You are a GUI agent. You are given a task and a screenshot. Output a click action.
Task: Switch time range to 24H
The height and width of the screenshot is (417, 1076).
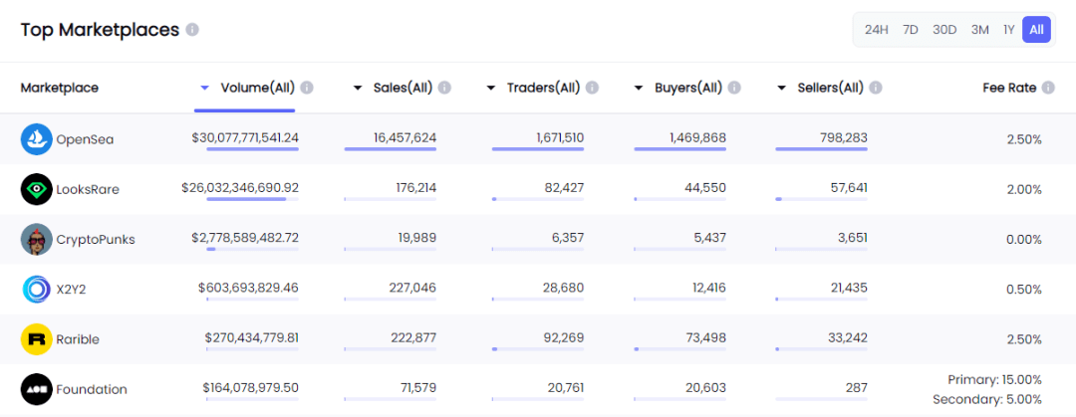pyautogui.click(x=877, y=30)
